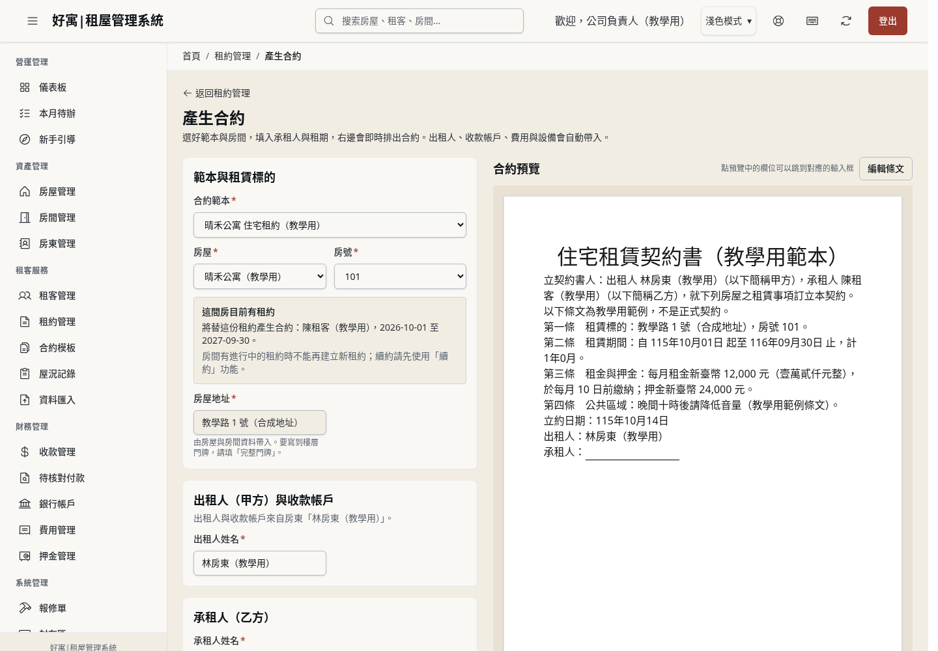Click the refresh icon in header

tap(846, 21)
